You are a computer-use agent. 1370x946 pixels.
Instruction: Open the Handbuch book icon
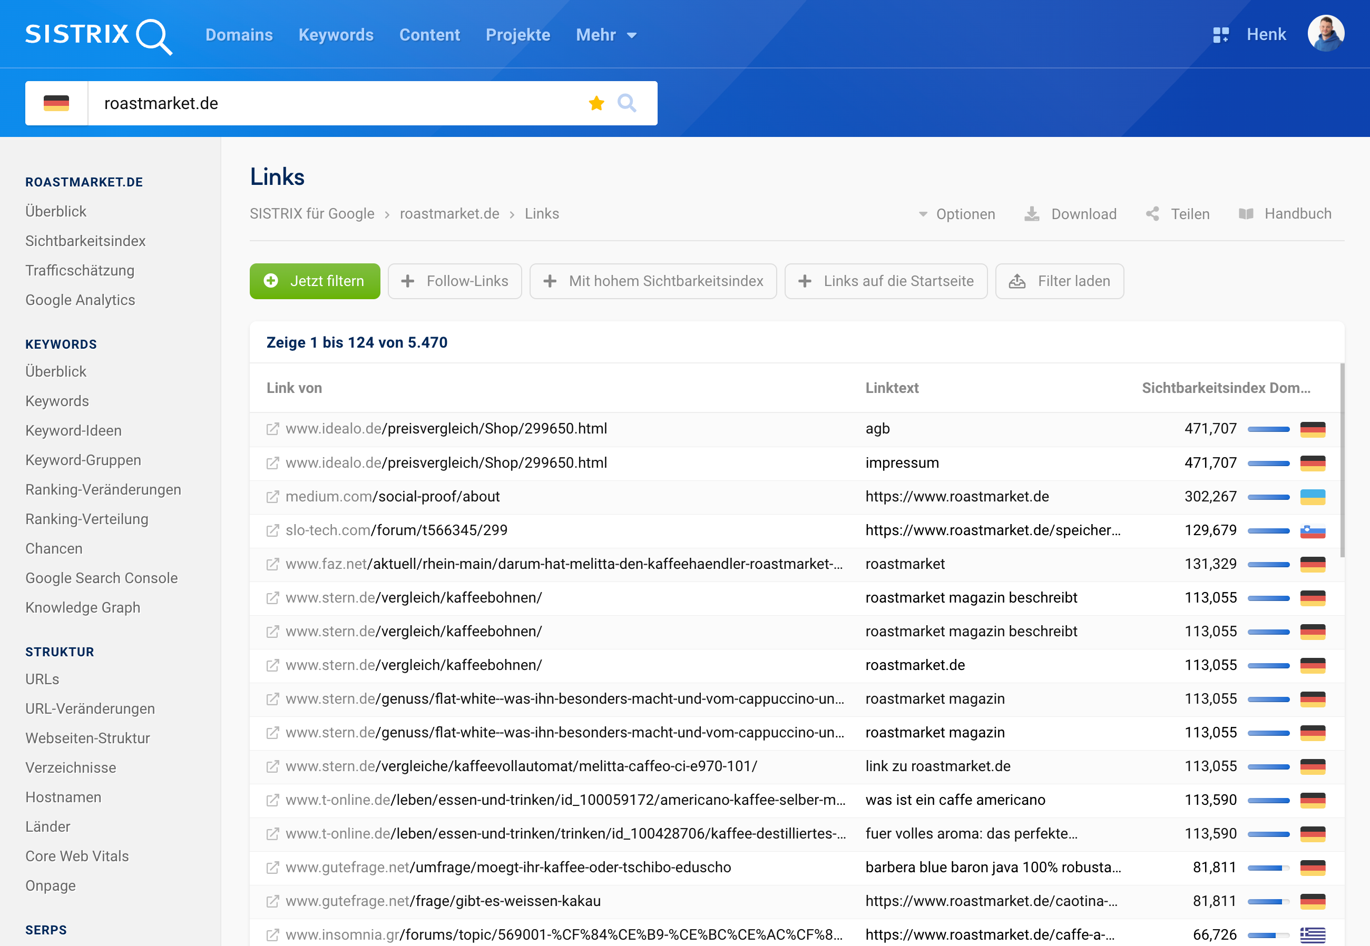coord(1247,214)
